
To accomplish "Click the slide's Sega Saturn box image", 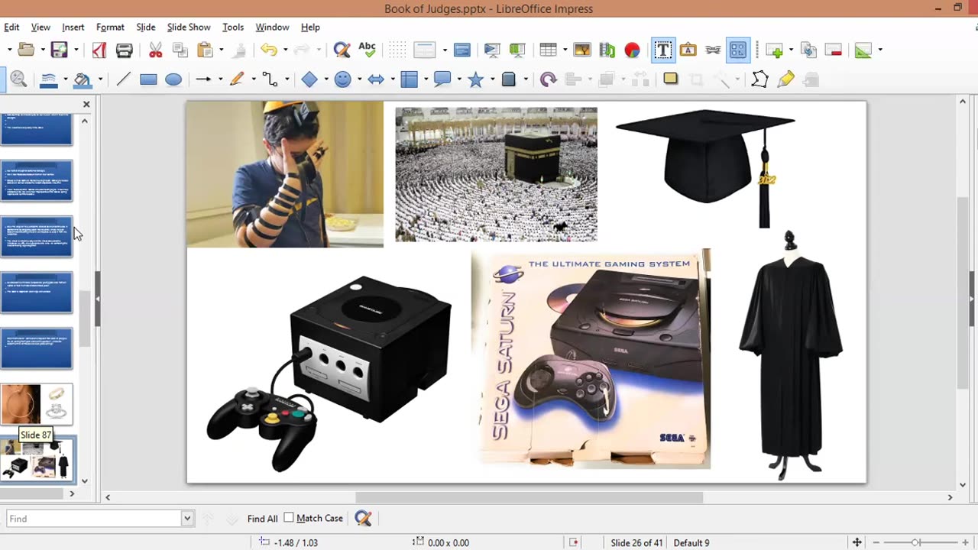I will point(591,358).
